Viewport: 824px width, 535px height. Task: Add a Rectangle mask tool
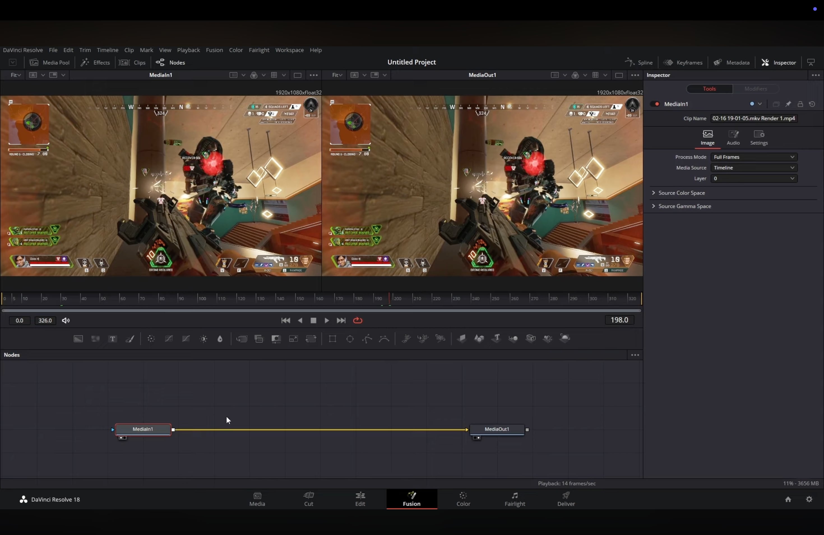[333, 339]
